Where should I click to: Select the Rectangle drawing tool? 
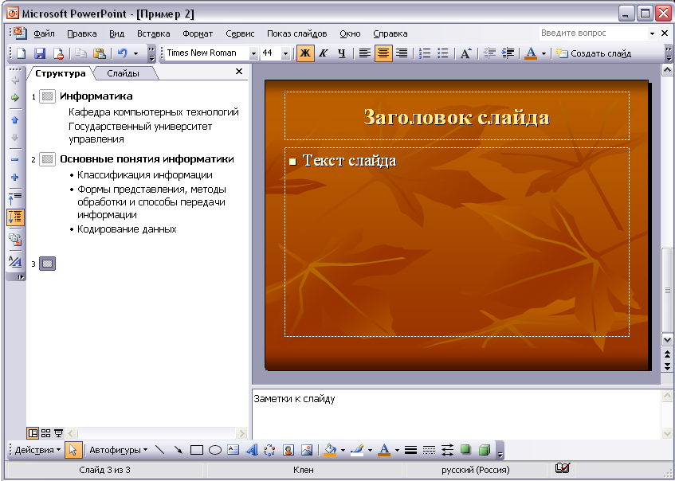[x=196, y=450]
